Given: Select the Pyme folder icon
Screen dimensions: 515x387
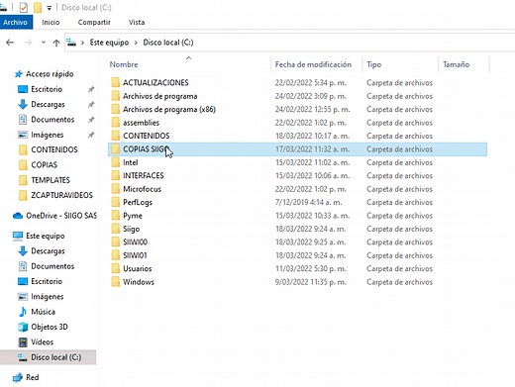Looking at the screenshot, I should tap(116, 216).
